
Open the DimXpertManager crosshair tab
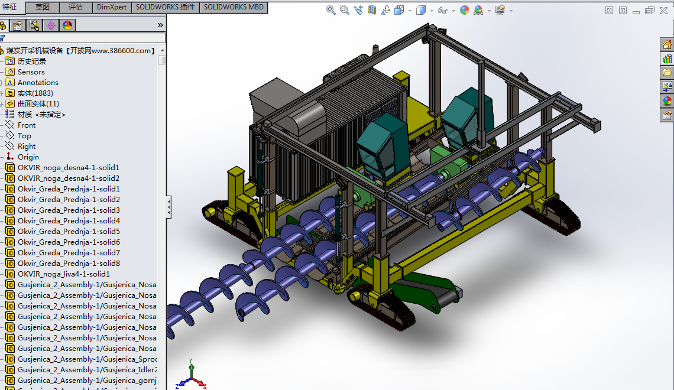(x=51, y=25)
